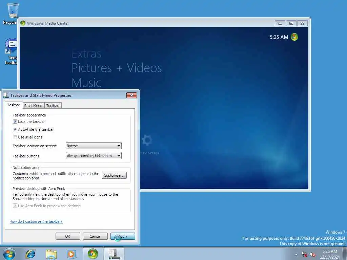Toggle Use Aero Peek to preview desktop
347x260 pixels.
point(15,206)
